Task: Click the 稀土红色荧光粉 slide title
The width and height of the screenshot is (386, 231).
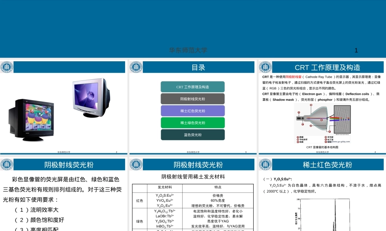Action: [x=328, y=165]
